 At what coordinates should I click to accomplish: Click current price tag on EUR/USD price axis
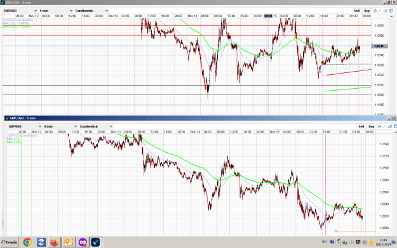(x=379, y=46)
